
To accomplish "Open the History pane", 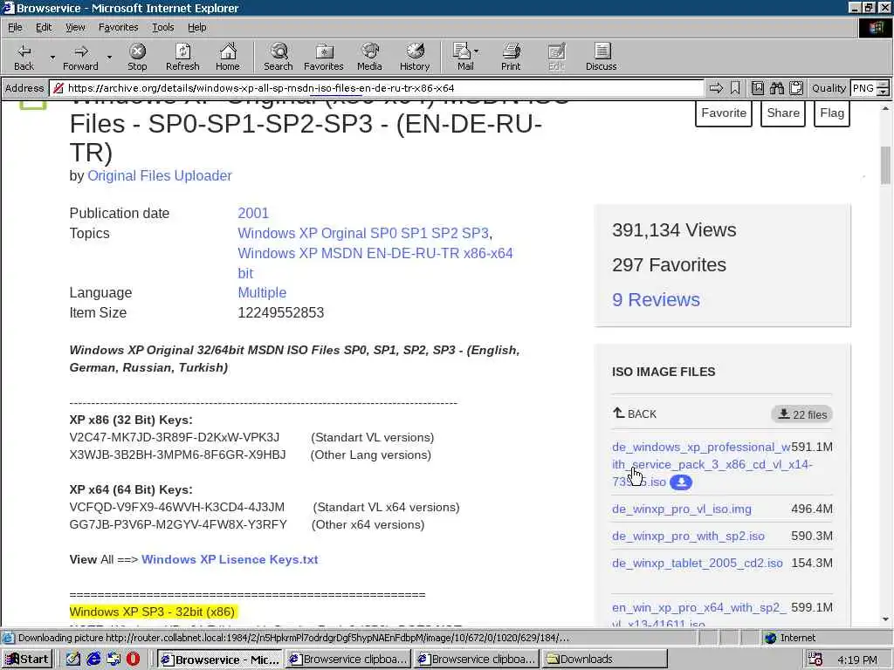I will click(415, 57).
